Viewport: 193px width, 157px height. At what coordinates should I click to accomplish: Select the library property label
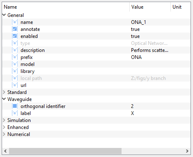click(28, 71)
